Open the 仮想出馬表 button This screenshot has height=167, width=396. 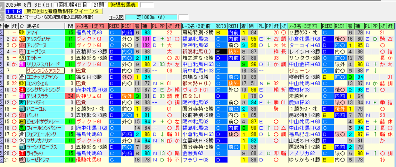[x=123, y=5]
